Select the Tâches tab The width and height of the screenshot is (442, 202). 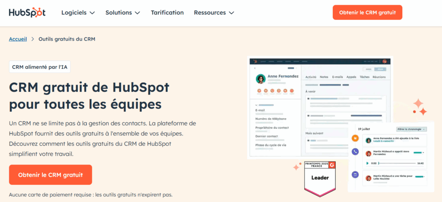(364, 77)
